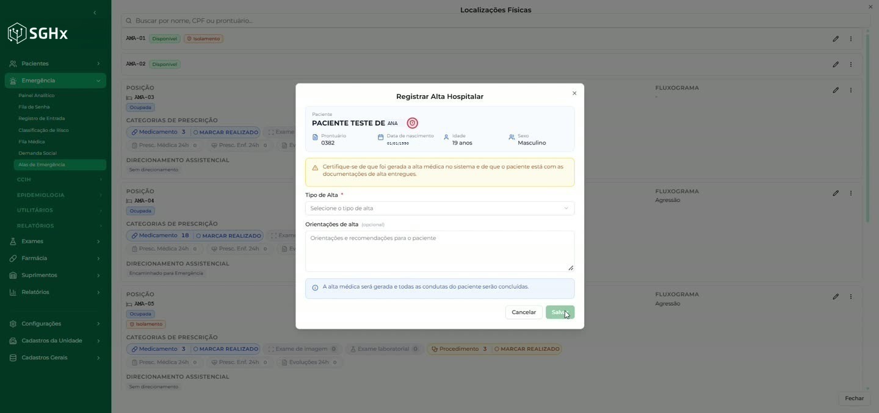Image resolution: width=879 pixels, height=413 pixels.
Task: Click the pencil edit icon for AMA-04
Action: [x=836, y=193]
